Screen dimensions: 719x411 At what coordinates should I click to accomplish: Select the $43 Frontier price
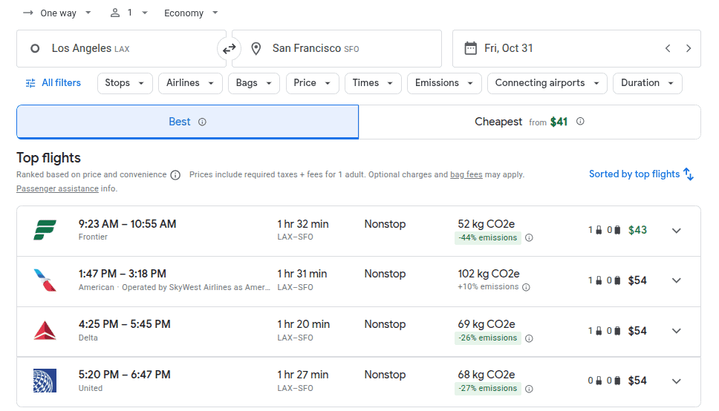pos(637,230)
